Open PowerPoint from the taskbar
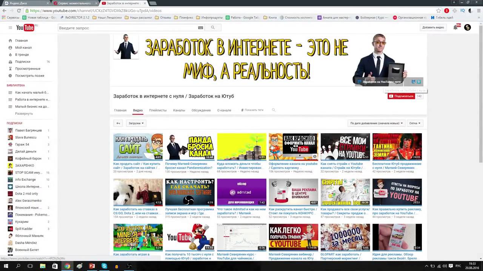The image size is (483, 271). (x=92, y=266)
